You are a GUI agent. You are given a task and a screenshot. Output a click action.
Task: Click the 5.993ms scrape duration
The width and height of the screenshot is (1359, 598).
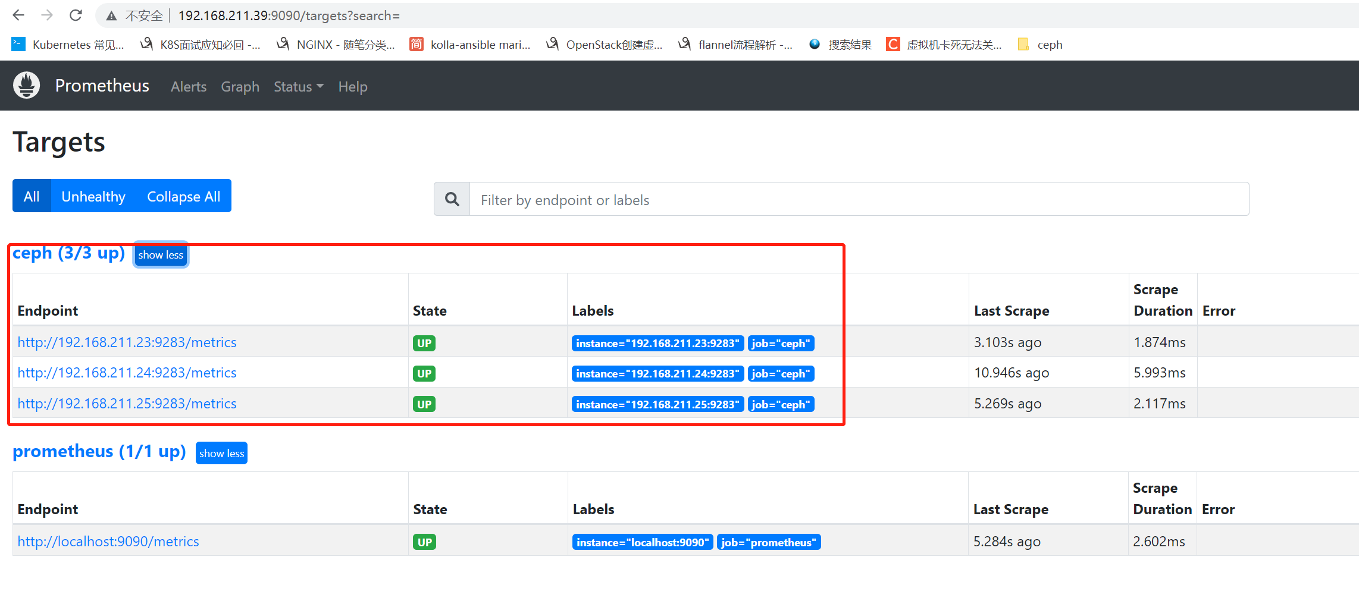[1159, 373]
